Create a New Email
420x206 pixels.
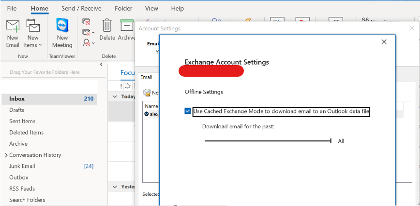[13, 34]
